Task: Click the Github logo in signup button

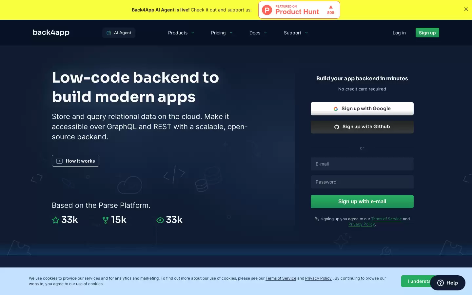Action: 337,127
